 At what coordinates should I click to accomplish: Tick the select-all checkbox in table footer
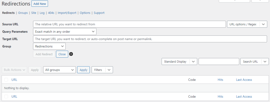pos(6,97)
